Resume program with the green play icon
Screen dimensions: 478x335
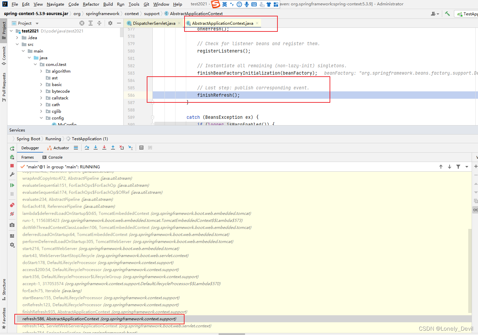(12, 185)
